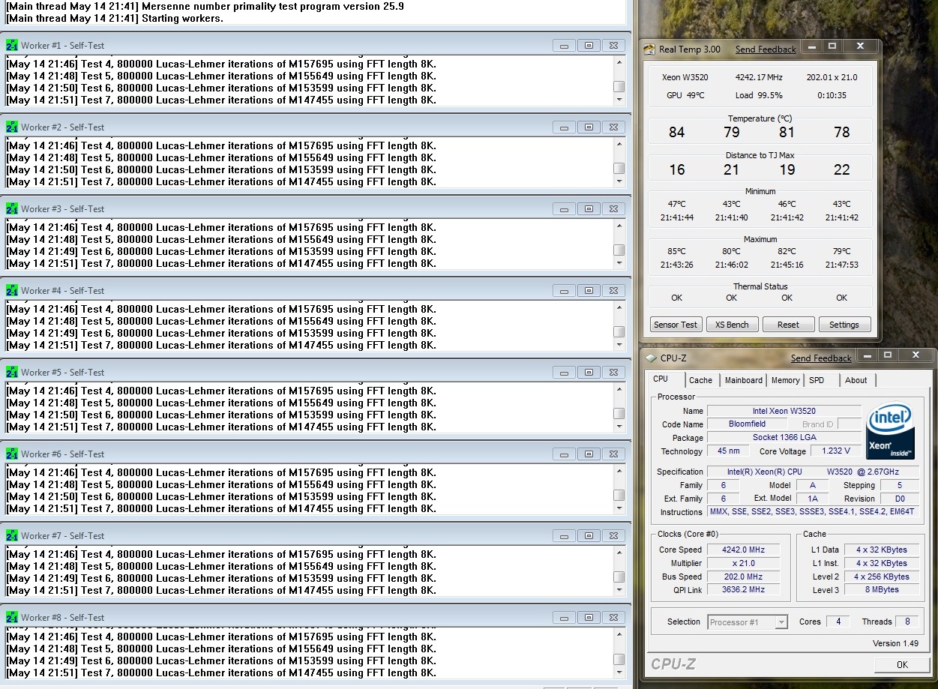
Task: Open Real Temp Settings
Action: 844,325
